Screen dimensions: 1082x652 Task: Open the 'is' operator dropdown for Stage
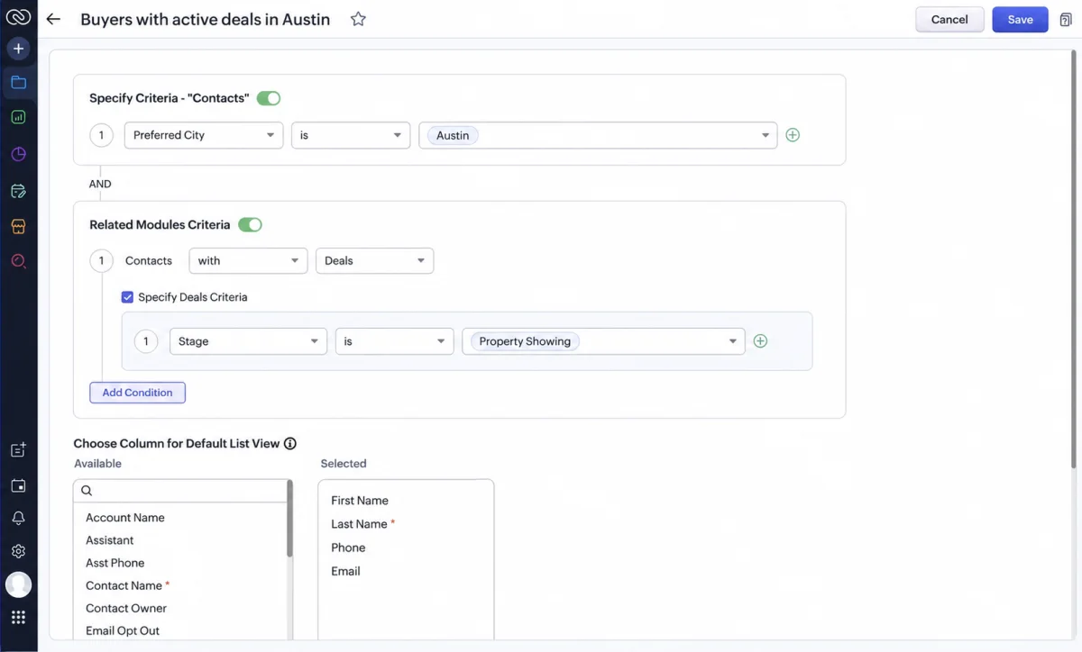point(394,341)
